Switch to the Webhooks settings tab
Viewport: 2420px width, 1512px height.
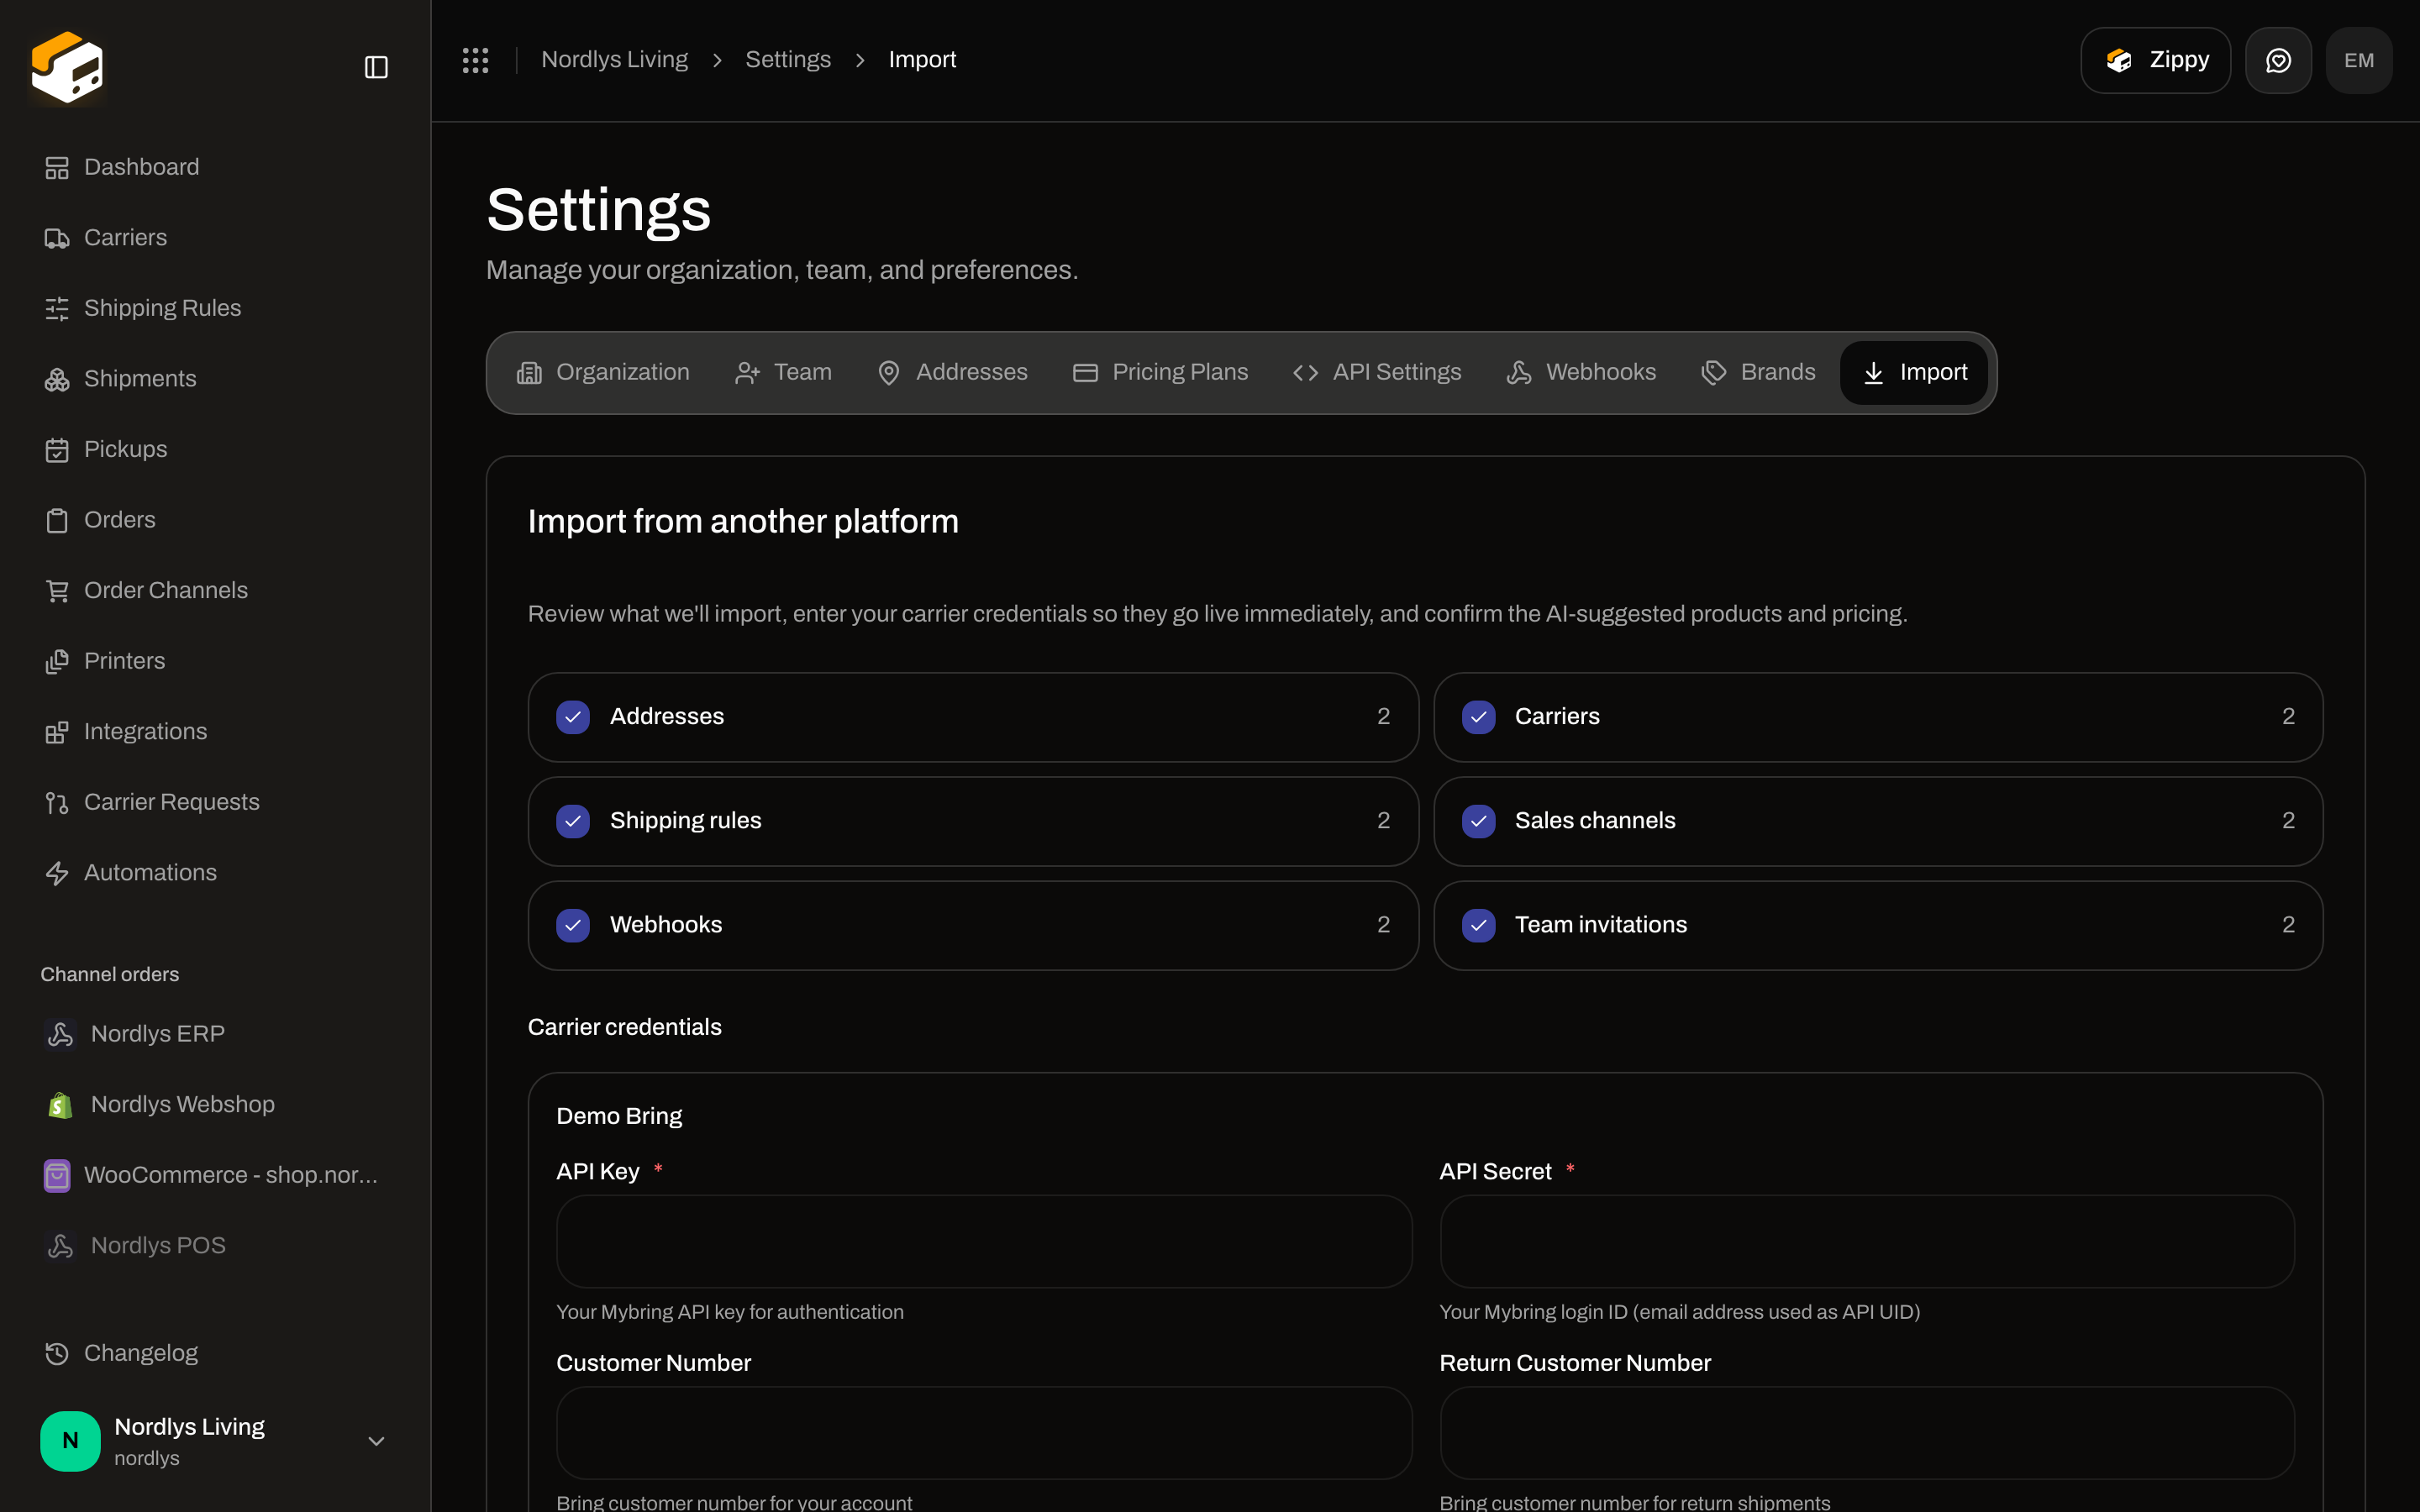[x=1581, y=372]
